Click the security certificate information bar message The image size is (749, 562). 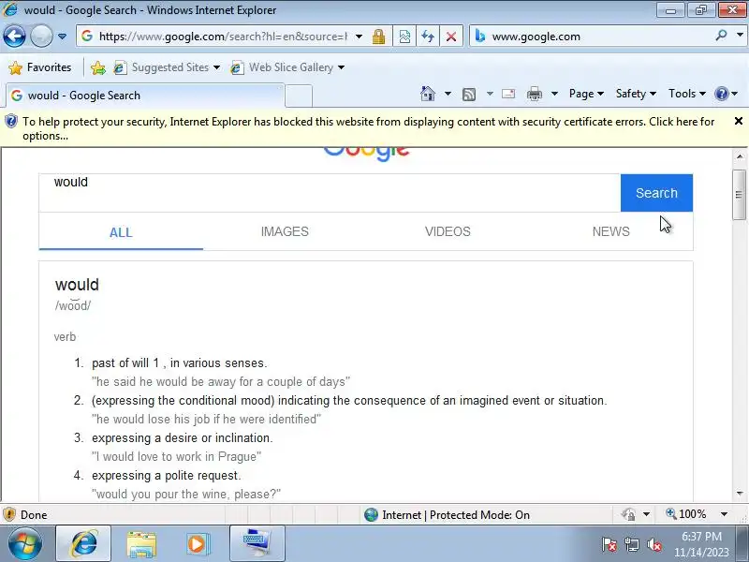click(368, 128)
